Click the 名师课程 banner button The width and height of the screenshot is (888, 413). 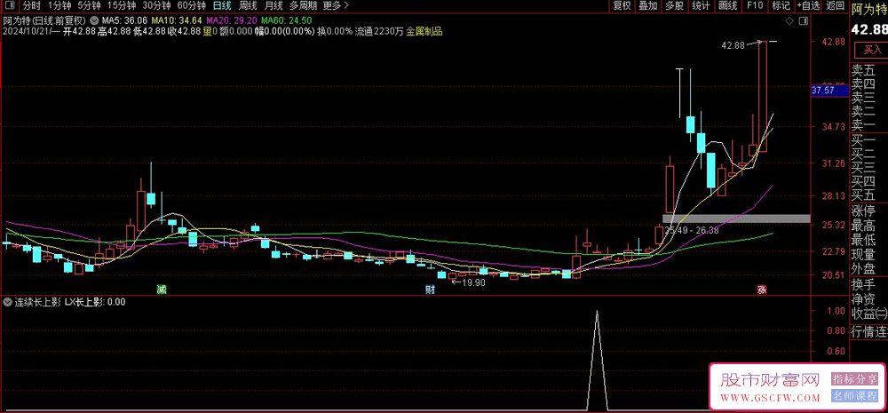(x=854, y=396)
